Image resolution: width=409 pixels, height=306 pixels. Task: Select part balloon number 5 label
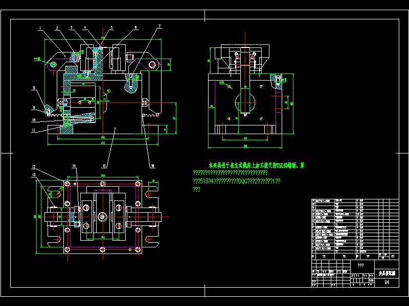(111, 28)
